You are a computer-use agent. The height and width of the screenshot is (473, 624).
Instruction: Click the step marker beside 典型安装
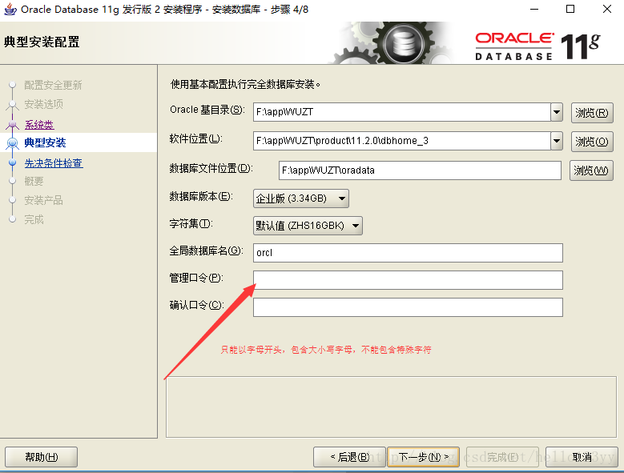12,142
